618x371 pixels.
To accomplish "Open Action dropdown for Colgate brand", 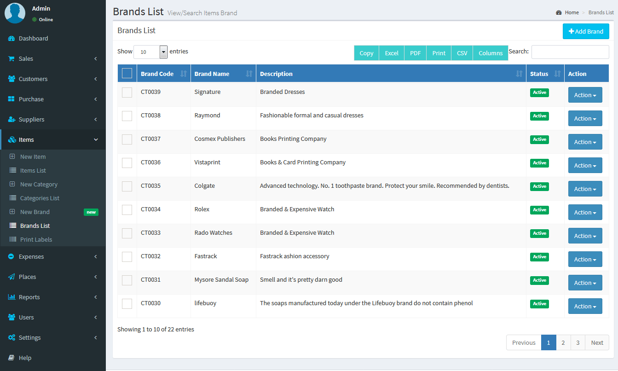I will click(x=585, y=189).
